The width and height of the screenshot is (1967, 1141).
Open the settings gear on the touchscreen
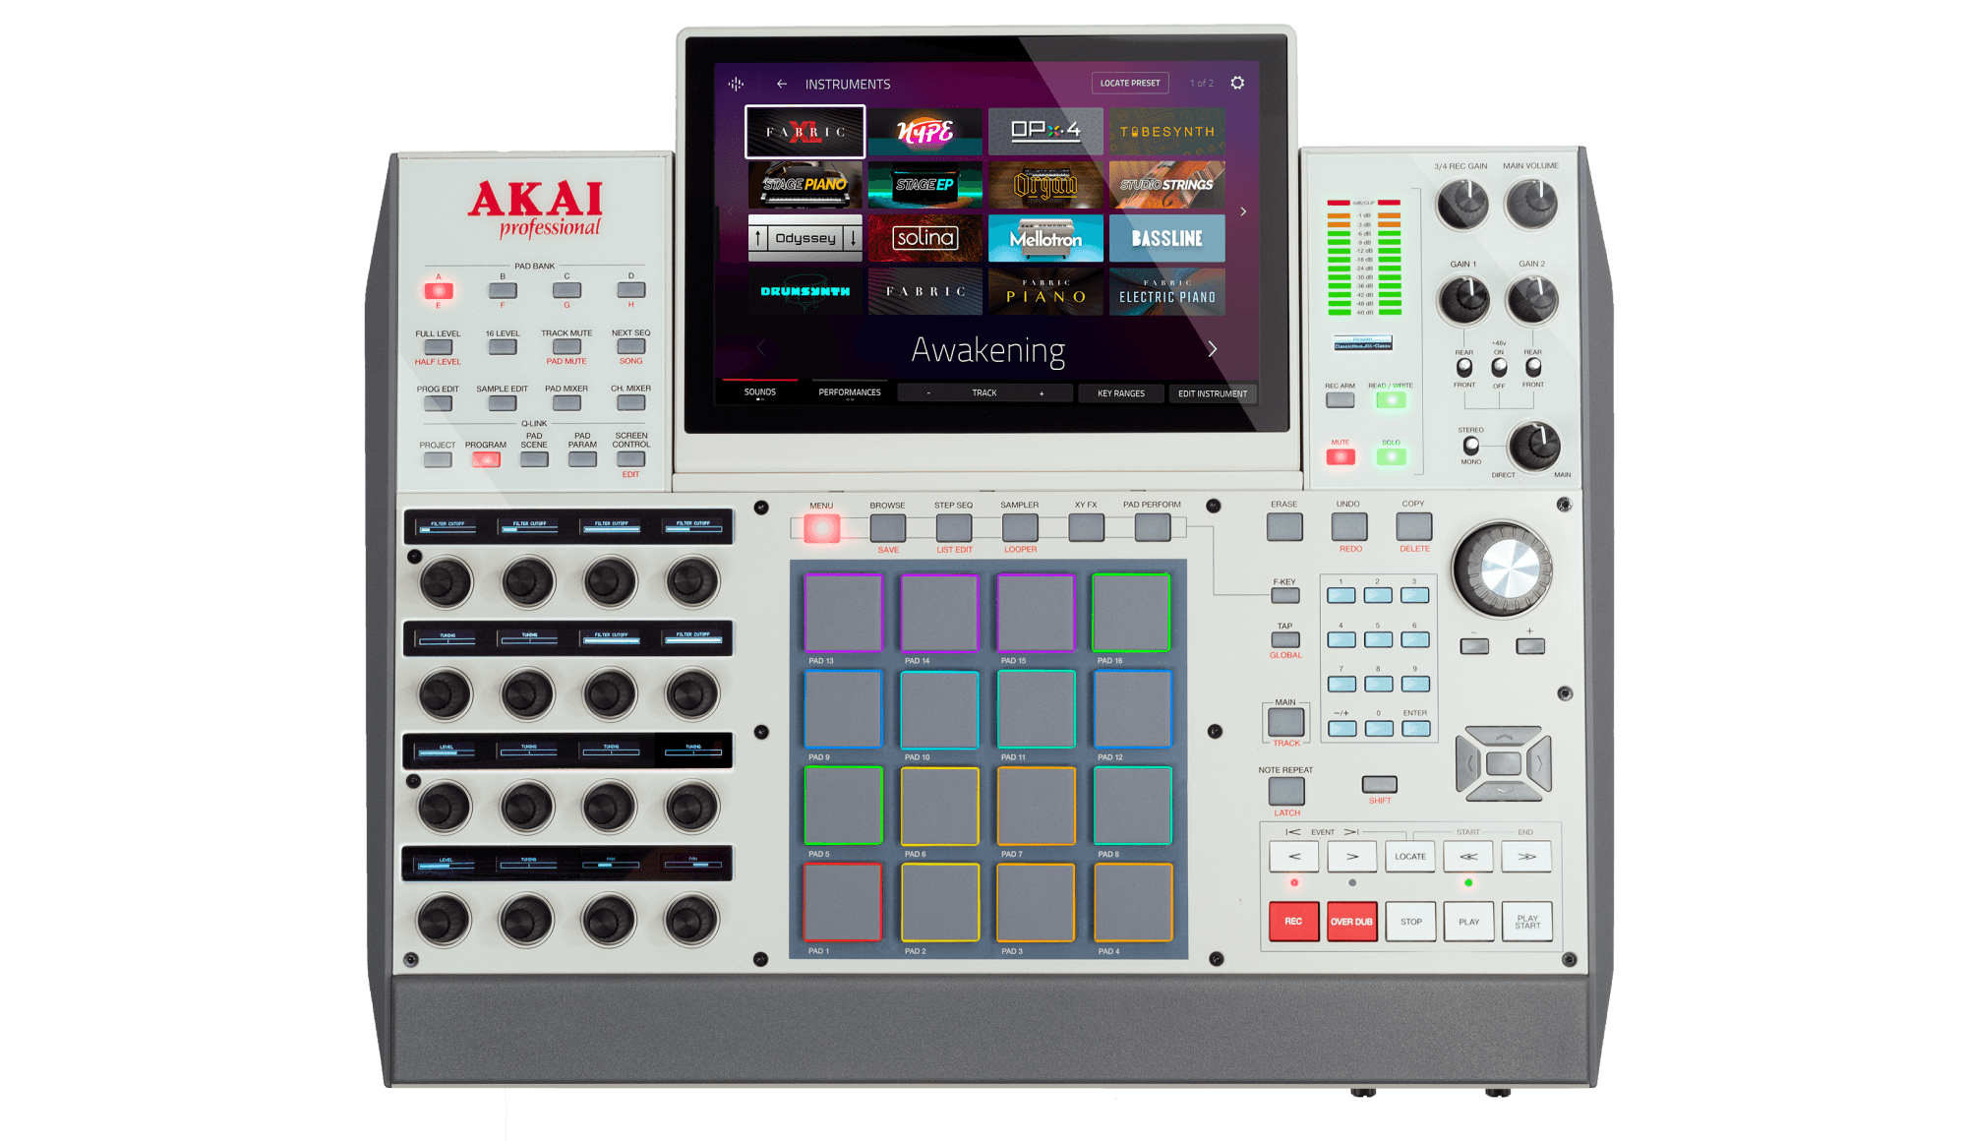[1237, 84]
